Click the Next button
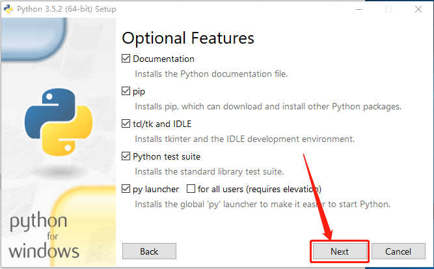The width and height of the screenshot is (434, 269). pyautogui.click(x=340, y=251)
